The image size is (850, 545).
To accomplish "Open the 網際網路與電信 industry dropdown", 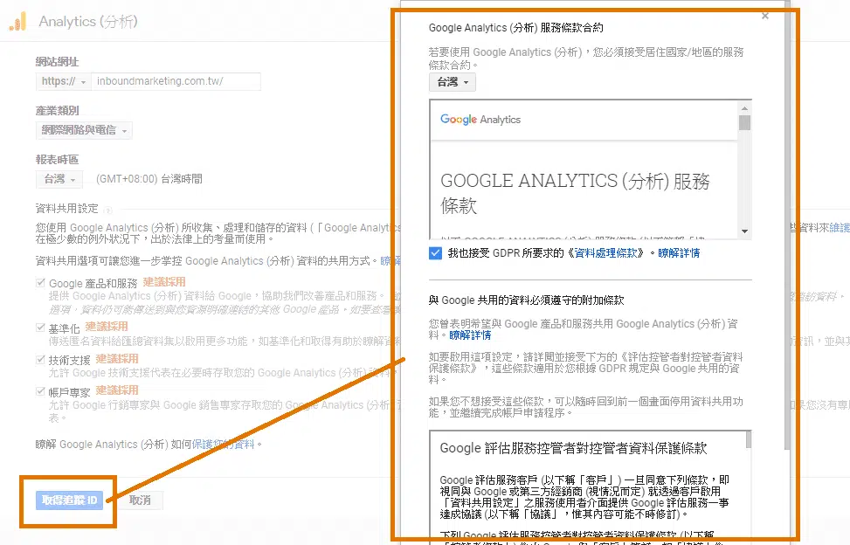I will tap(84, 130).
